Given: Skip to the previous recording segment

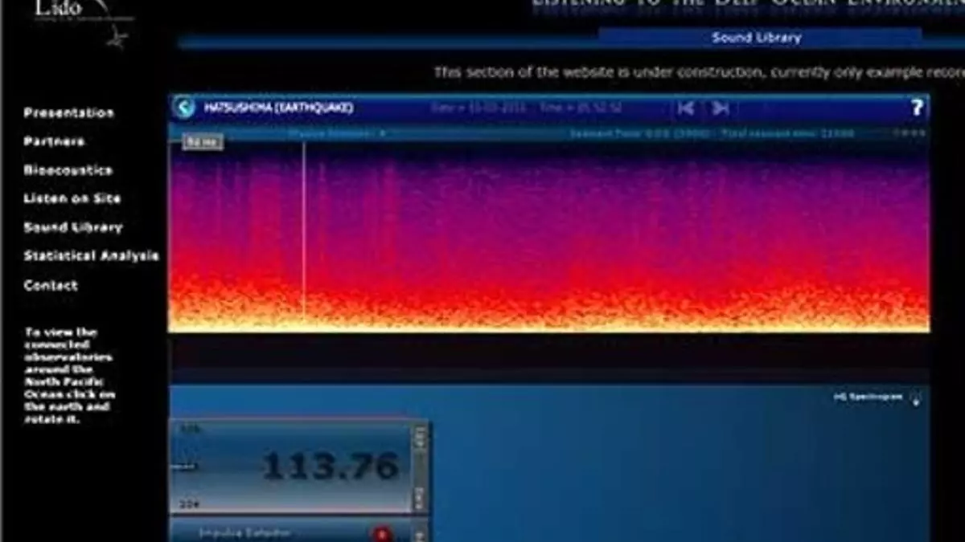Looking at the screenshot, I should pos(685,108).
